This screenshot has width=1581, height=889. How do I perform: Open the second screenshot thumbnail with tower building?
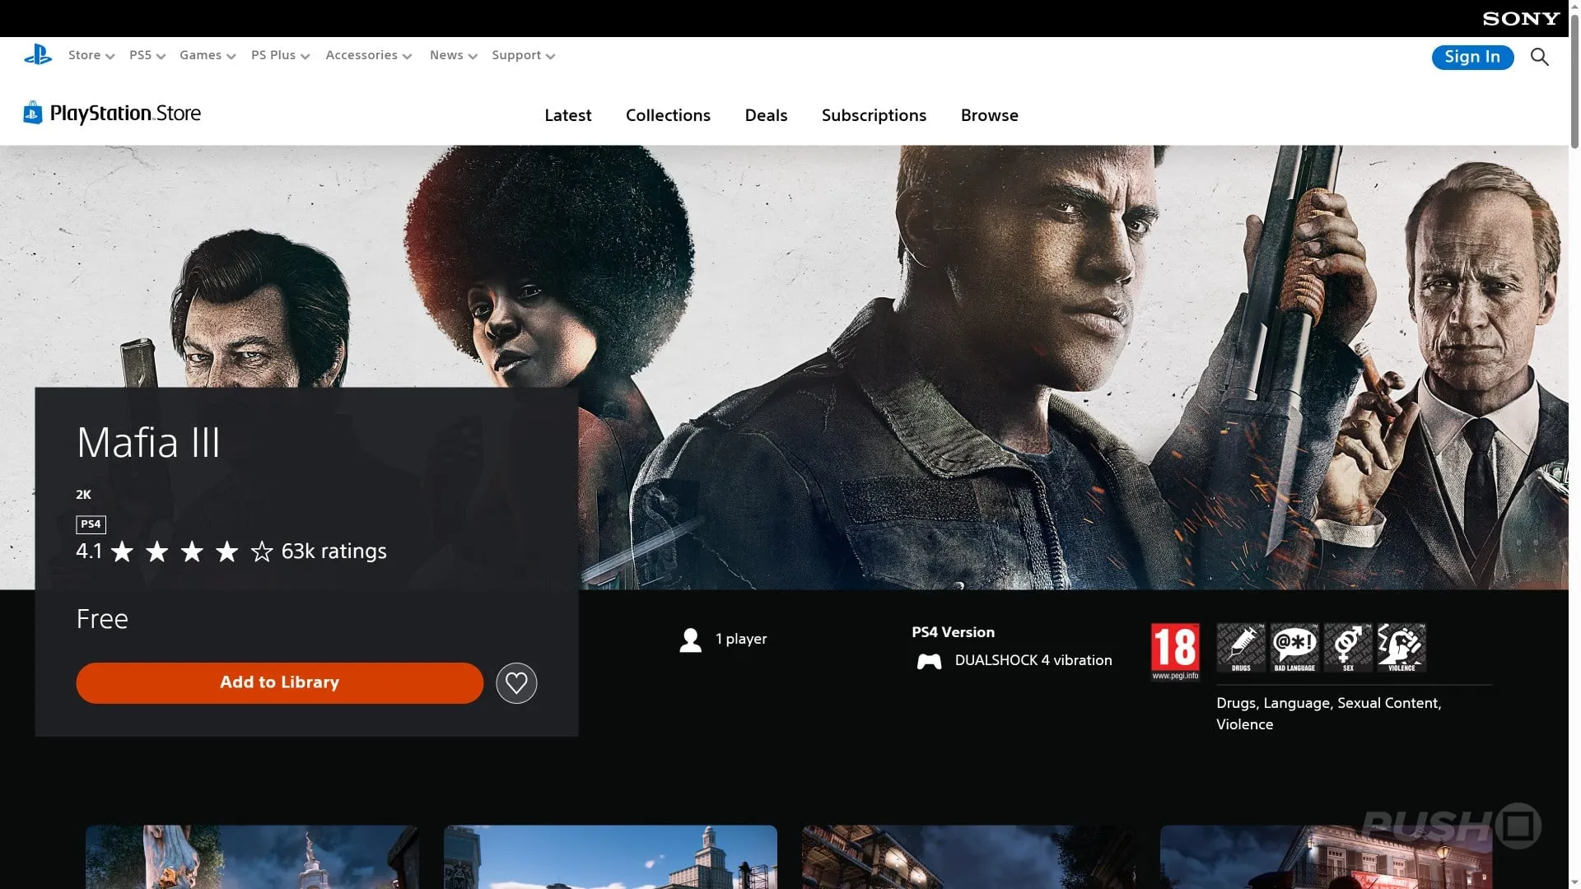610,857
